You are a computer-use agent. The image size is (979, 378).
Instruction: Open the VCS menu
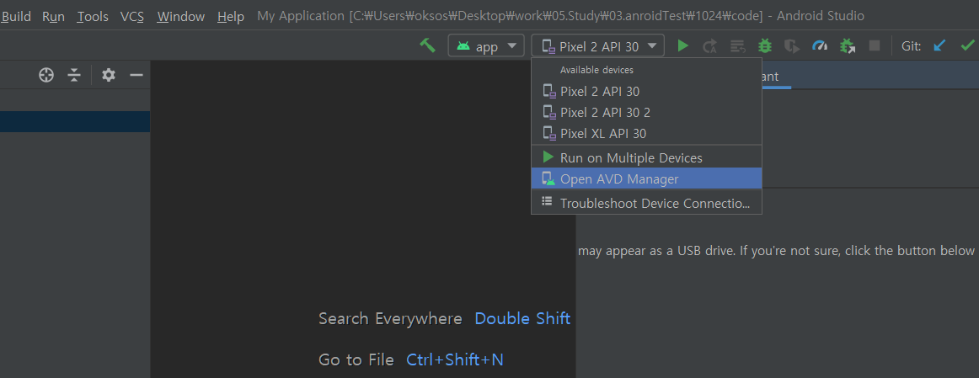point(131,16)
